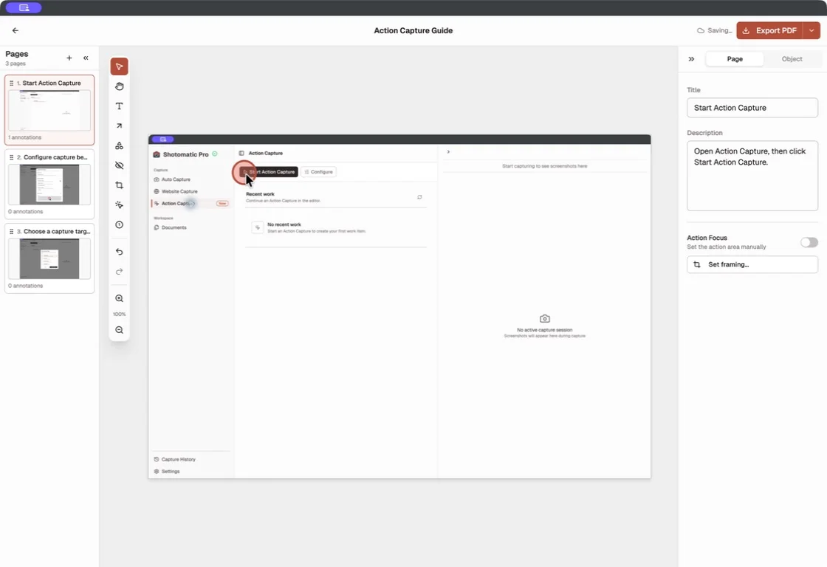Click the 100% zoom level label
Screen dimensions: 827x567
pyautogui.click(x=119, y=315)
